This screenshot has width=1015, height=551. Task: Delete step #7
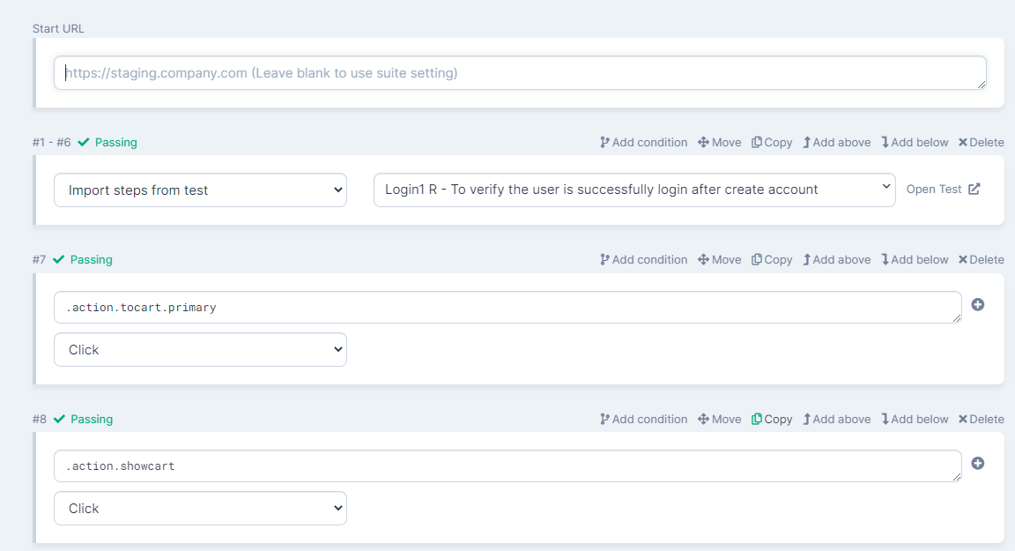tap(982, 260)
